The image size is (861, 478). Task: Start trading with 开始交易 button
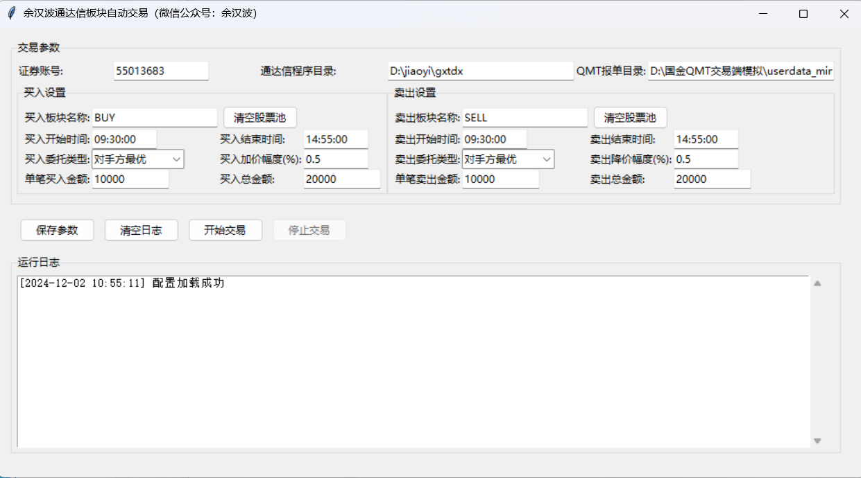point(225,230)
